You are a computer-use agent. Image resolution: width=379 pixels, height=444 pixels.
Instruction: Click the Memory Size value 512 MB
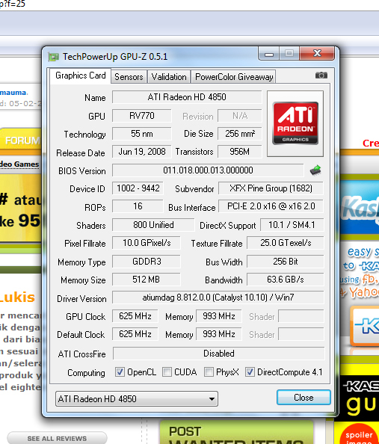click(x=147, y=280)
